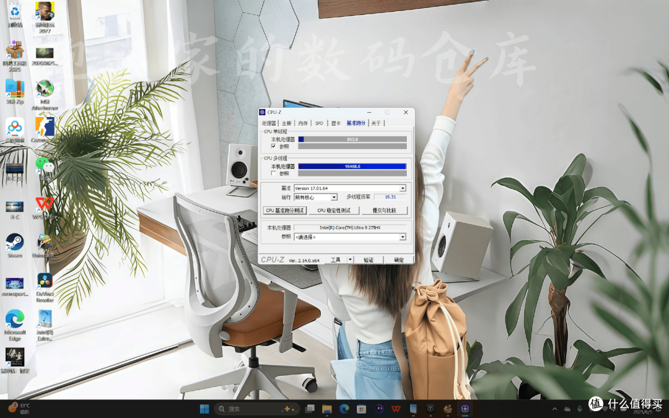This screenshot has height=418, width=669.
Task: Open the Counter-Strike desktop shortcut
Action: pyautogui.click(x=45, y=129)
